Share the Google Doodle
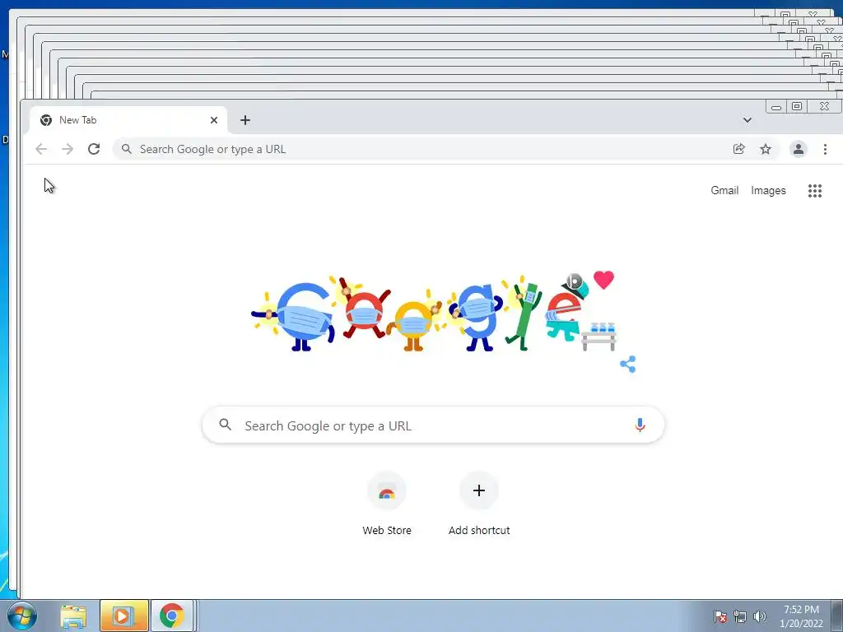 click(628, 364)
